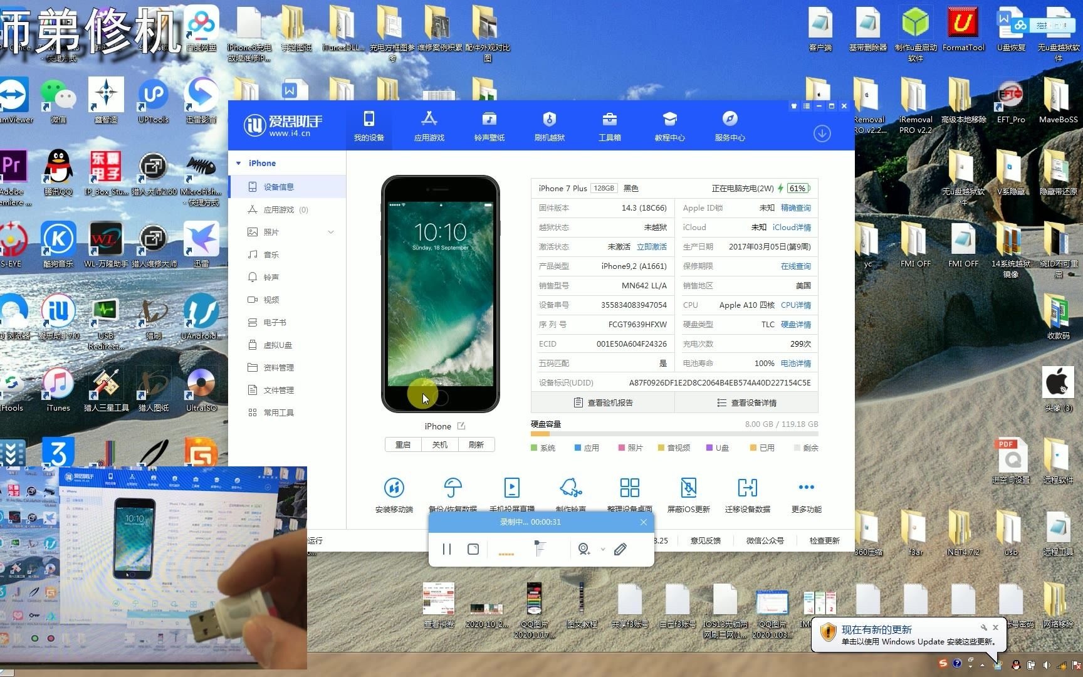The width and height of the screenshot is (1083, 677).
Task: Switch to 教程中心 tab
Action: 669,126
